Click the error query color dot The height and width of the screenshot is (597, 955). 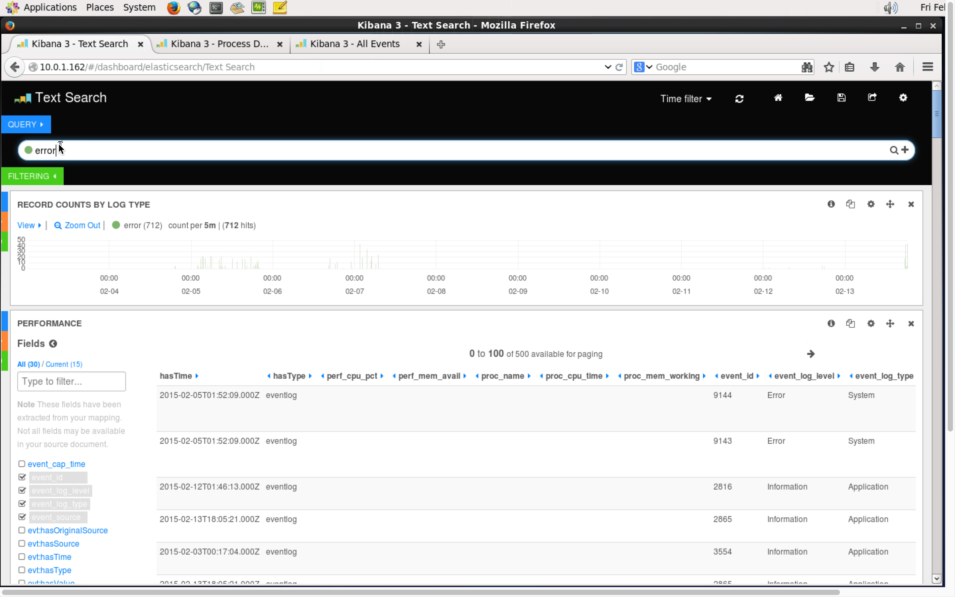pyautogui.click(x=29, y=150)
